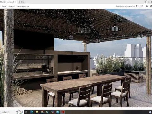152x114 pixels.
Task: Open Google Chrome from the taskbar
Action: 42,112
